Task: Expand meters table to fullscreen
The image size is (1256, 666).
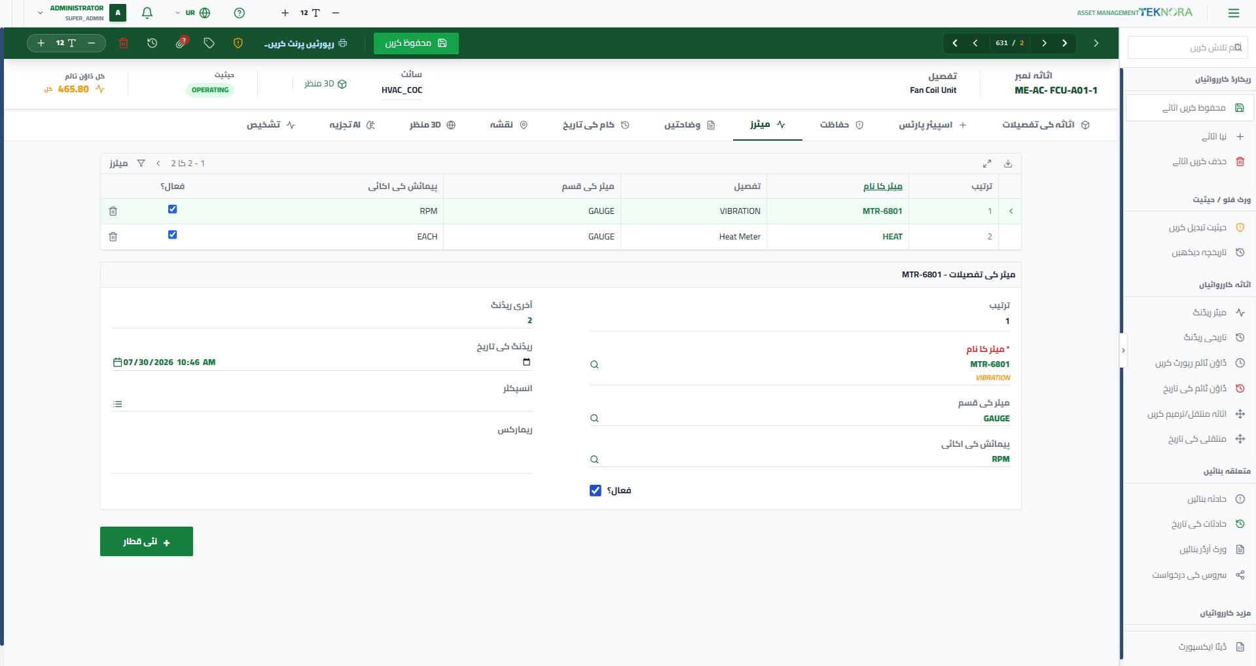Action: click(987, 164)
